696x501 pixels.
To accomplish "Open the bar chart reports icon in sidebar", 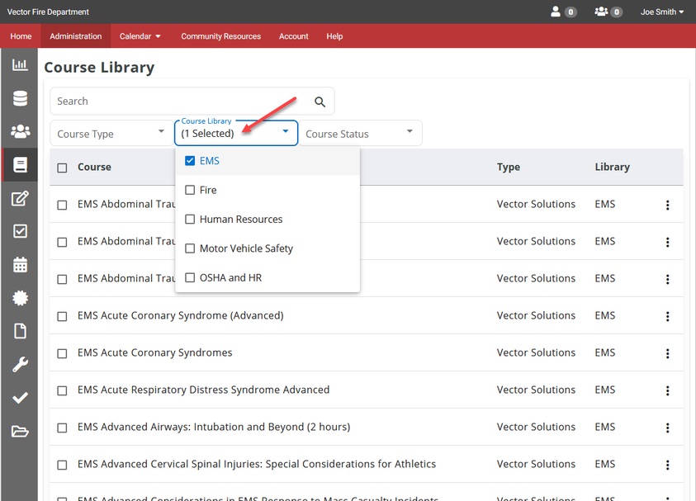I will point(21,64).
